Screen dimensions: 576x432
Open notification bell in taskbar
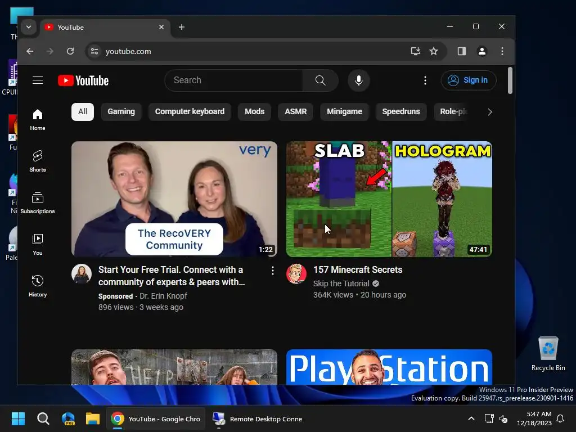(x=560, y=418)
